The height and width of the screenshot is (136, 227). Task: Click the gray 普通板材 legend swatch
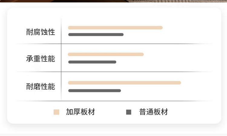129,112
